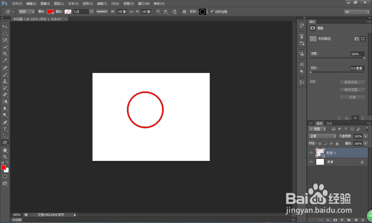Select the Elliptical Marquee tool
This screenshot has height=223, width=372.
[5, 34]
